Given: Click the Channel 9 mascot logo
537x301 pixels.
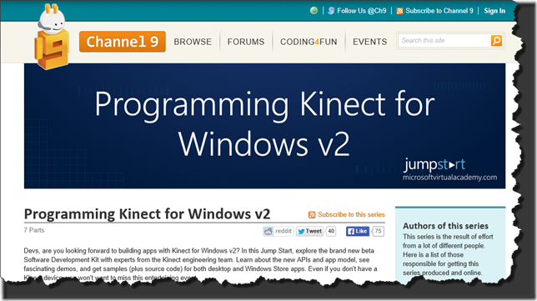Looking at the screenshot, I should [52, 37].
